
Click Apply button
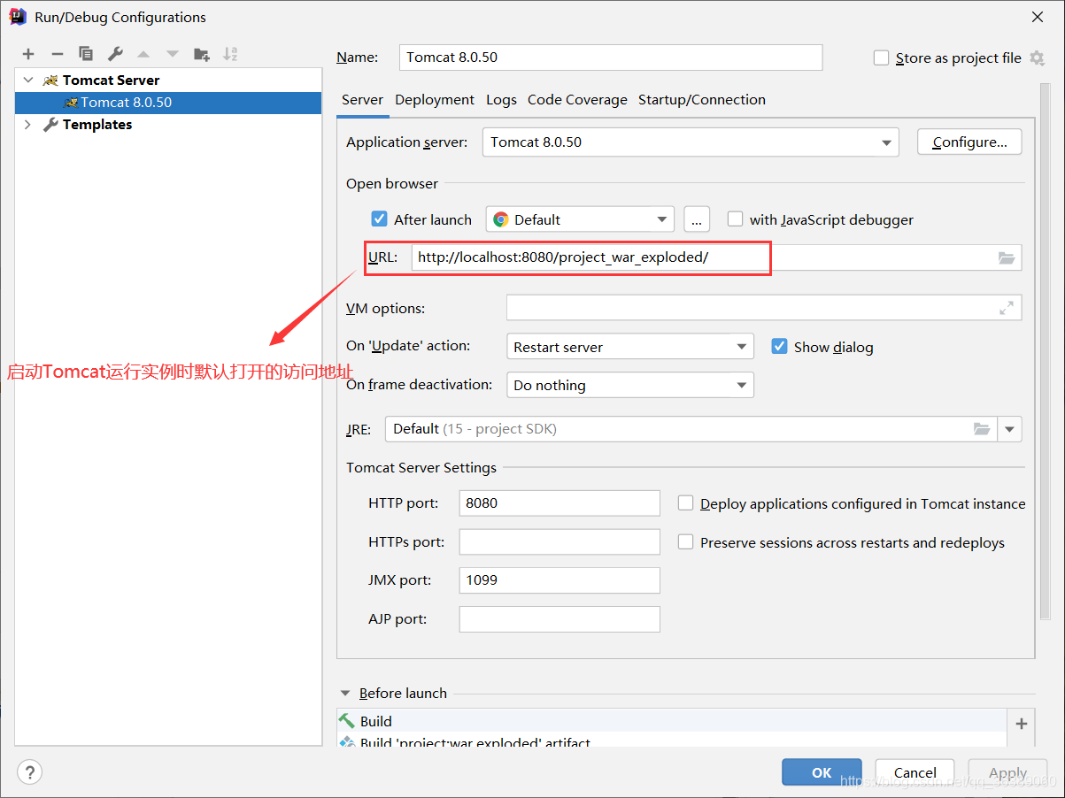1007,772
